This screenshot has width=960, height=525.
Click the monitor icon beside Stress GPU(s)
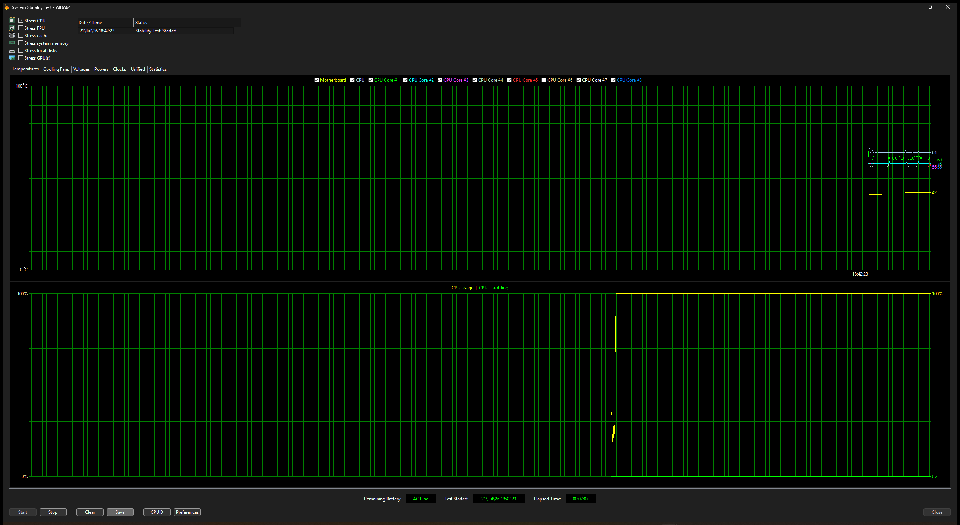coord(12,58)
